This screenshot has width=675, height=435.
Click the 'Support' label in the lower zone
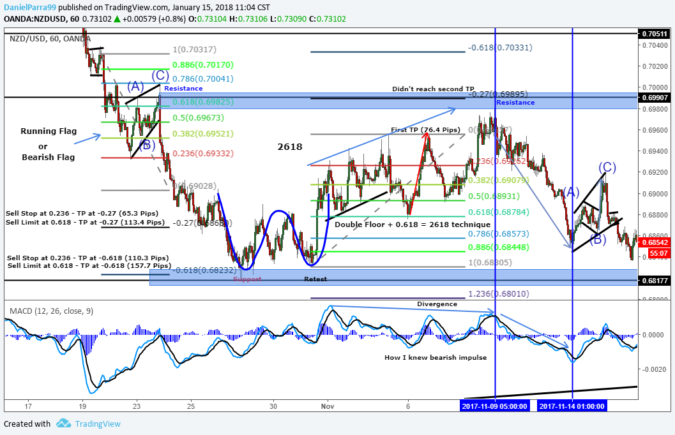247,279
